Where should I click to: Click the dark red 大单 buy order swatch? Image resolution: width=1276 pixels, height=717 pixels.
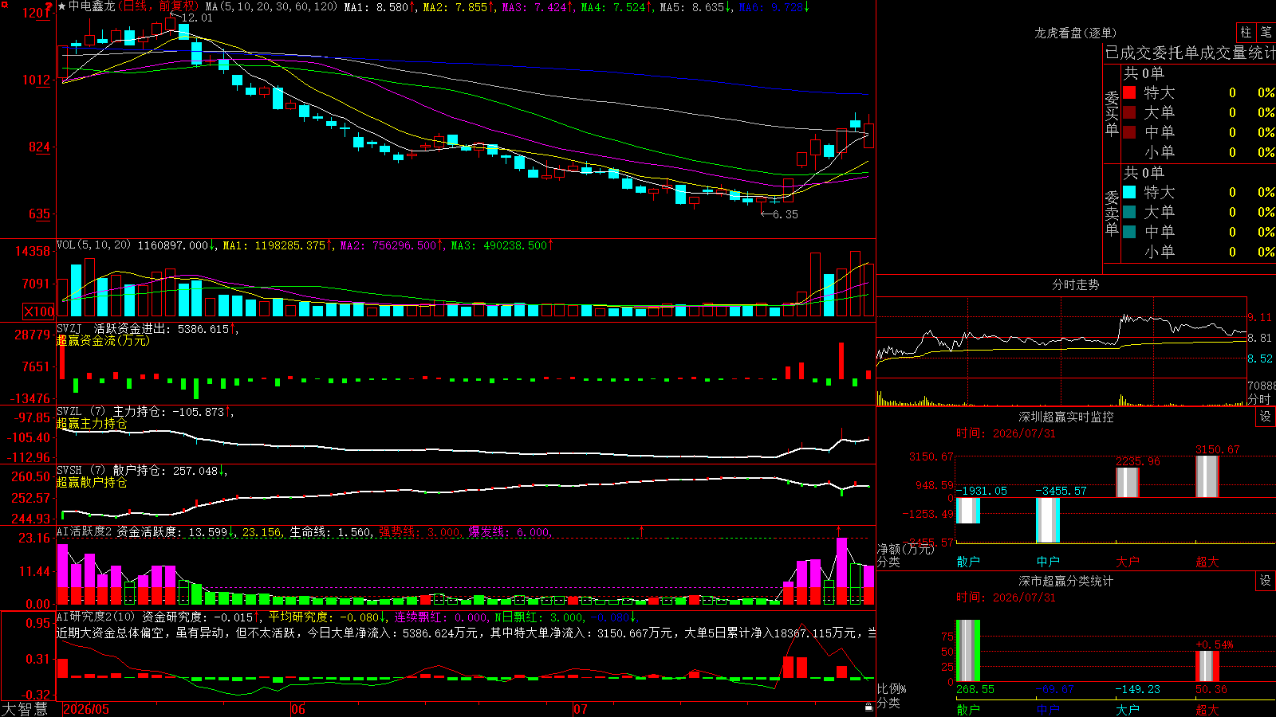pyautogui.click(x=1129, y=112)
